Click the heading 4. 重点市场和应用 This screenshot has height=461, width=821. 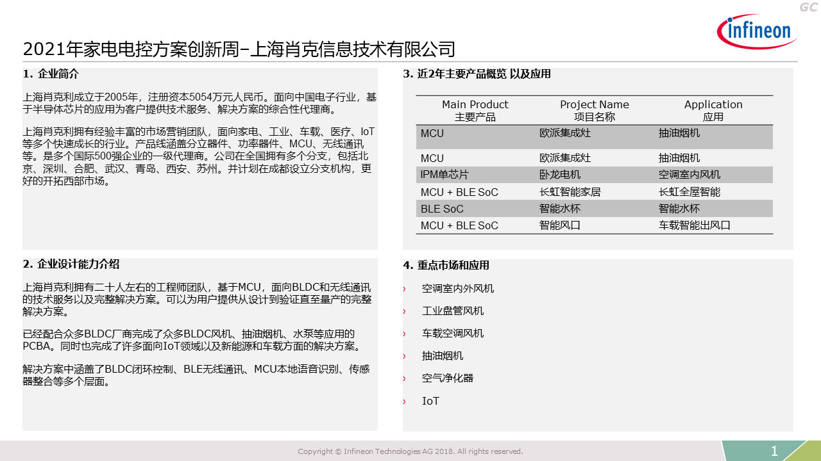(x=446, y=265)
